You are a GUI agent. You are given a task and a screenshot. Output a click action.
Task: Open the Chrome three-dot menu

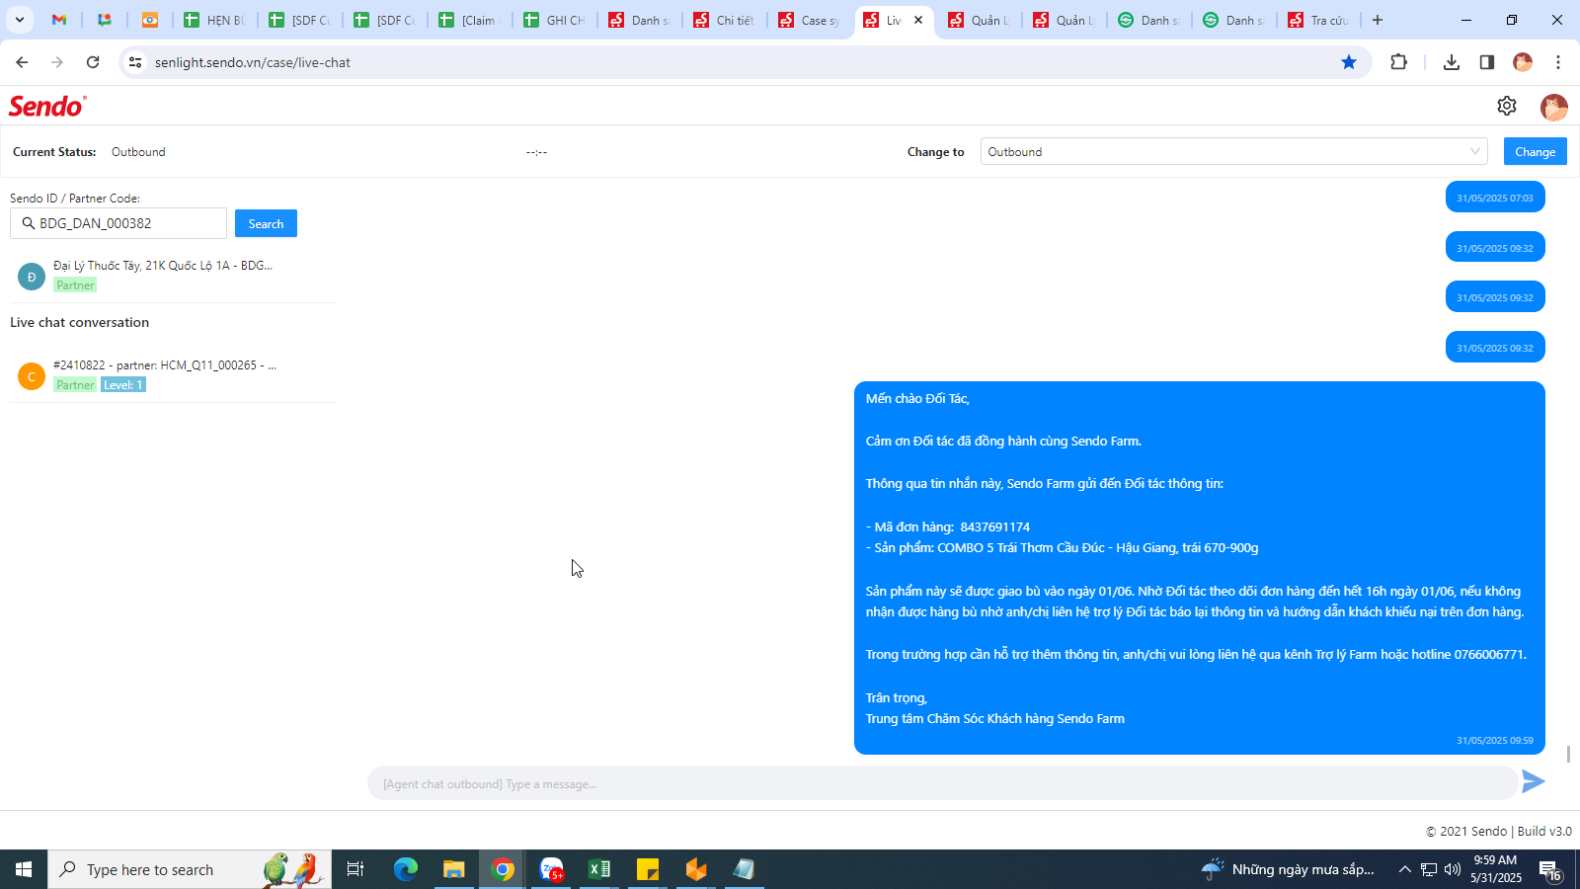click(1558, 62)
